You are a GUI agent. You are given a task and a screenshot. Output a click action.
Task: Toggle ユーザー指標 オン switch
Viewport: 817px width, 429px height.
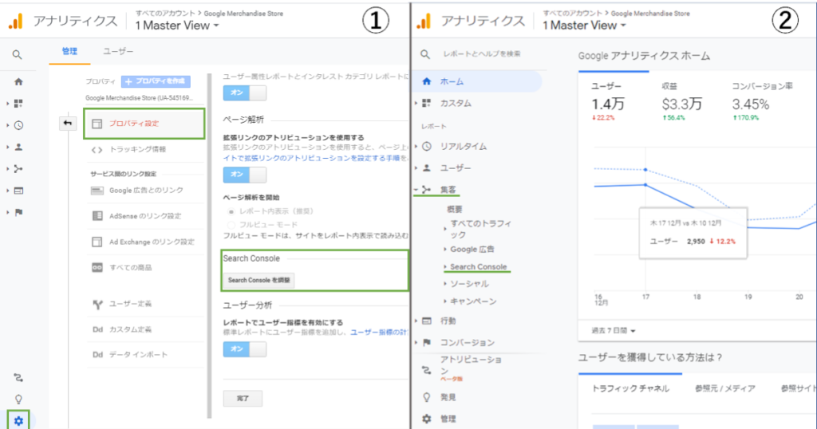[244, 348]
